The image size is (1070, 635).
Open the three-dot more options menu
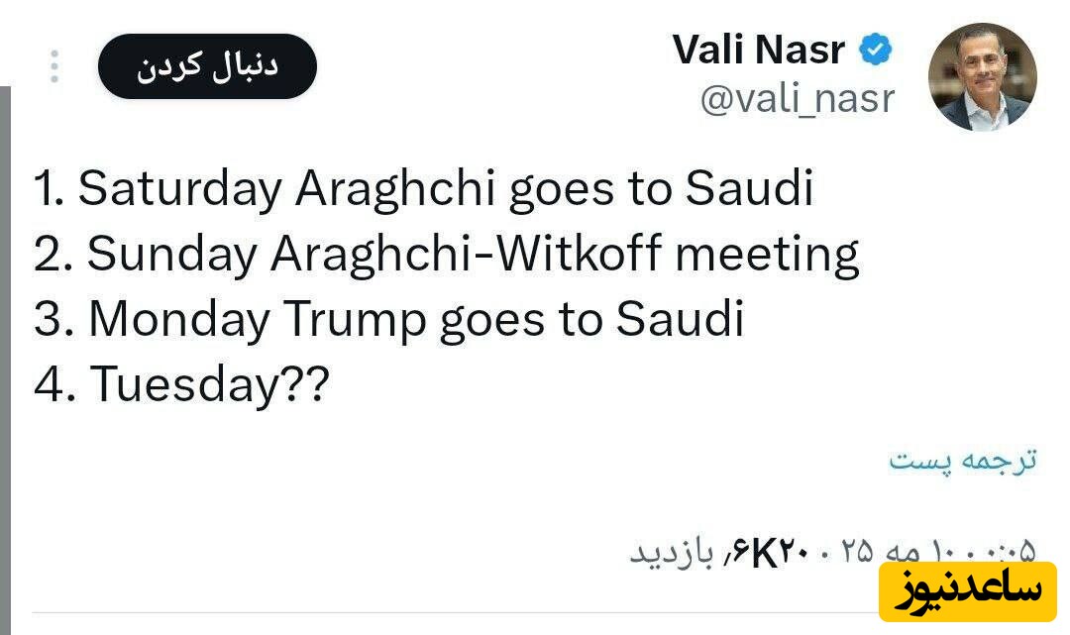(x=54, y=66)
